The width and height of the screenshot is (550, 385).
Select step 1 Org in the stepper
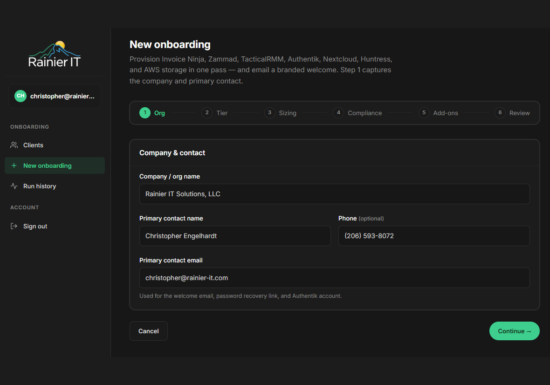coord(152,113)
